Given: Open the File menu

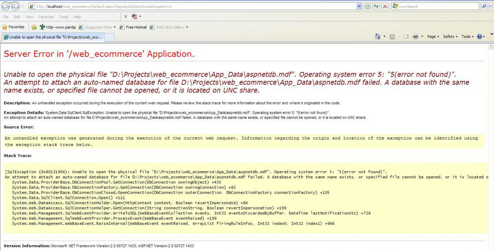Looking at the screenshot, I should (5, 17).
